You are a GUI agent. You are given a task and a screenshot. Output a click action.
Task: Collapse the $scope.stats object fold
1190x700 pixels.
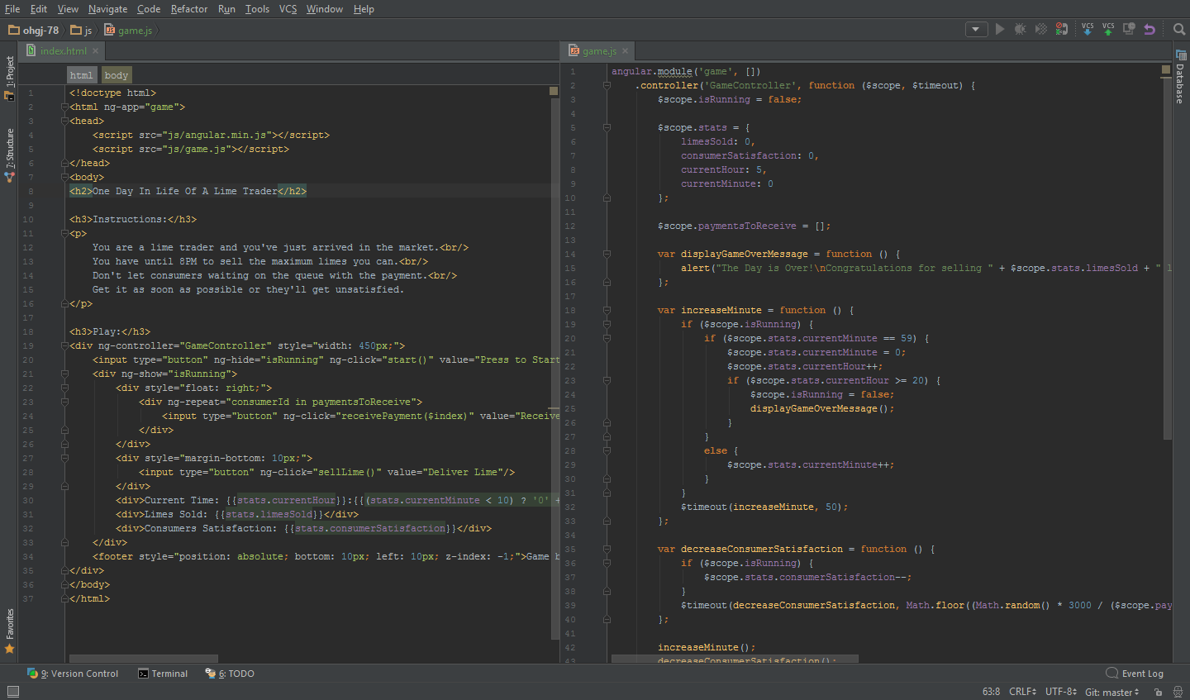click(x=607, y=128)
